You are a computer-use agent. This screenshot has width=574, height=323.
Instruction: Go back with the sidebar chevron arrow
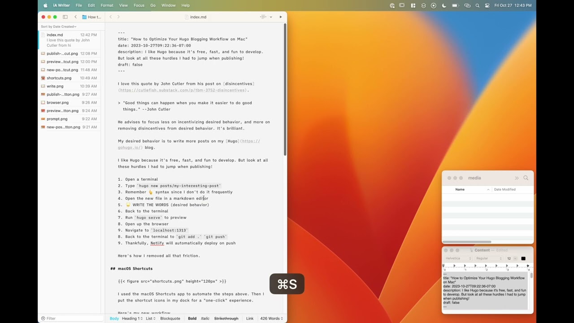point(75,17)
